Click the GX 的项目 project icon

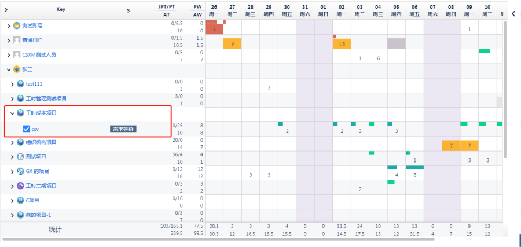(21, 171)
